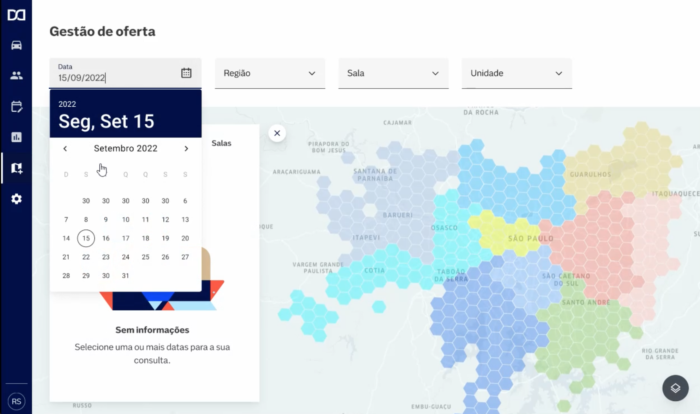
Task: Open the calendar edit icon in sidebar
Action: (16, 106)
